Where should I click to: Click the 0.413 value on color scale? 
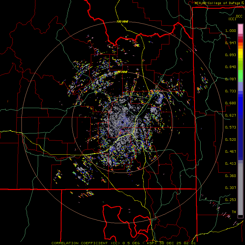(231, 163)
